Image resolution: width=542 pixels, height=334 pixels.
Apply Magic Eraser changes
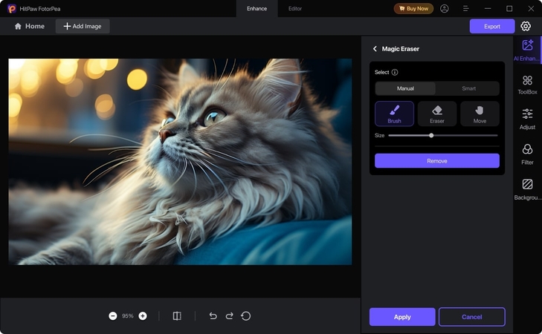point(402,317)
